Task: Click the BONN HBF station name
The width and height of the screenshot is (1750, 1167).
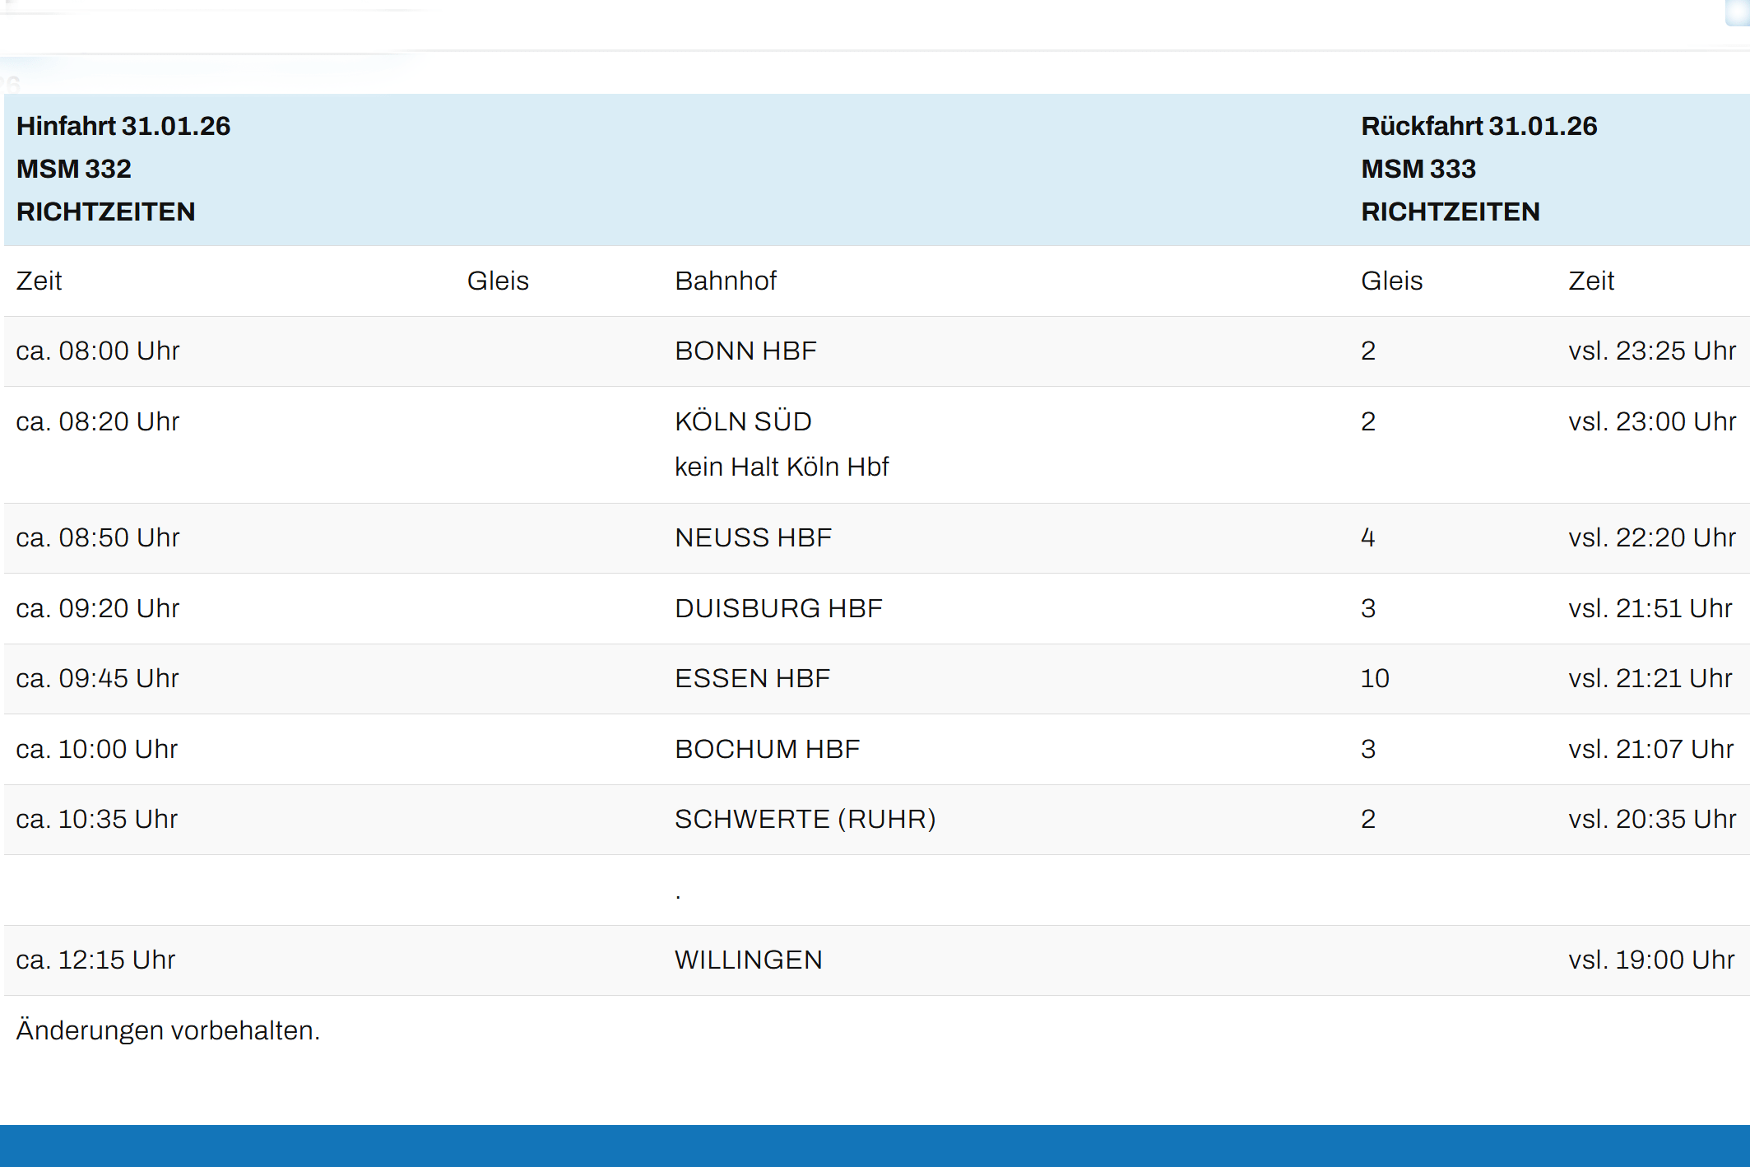Action: point(745,351)
